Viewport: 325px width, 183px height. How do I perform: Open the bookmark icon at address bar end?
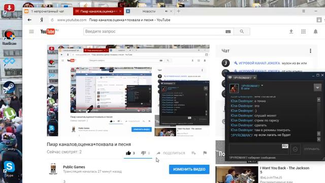[319, 20]
